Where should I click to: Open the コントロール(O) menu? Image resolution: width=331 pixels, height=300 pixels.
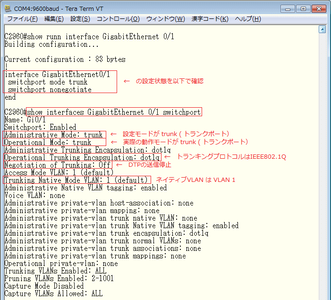pyautogui.click(x=118, y=19)
